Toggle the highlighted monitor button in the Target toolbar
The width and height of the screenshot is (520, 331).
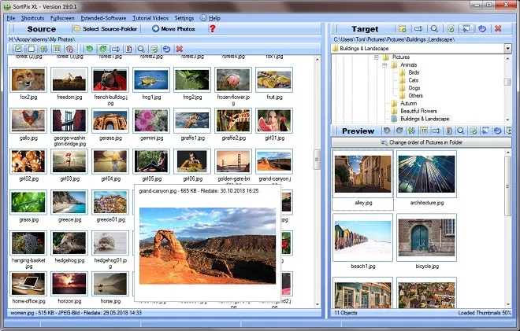pyautogui.click(x=465, y=29)
